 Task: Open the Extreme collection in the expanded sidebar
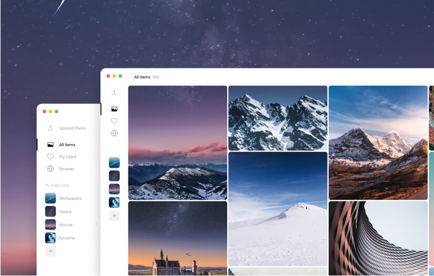pyautogui.click(x=67, y=238)
